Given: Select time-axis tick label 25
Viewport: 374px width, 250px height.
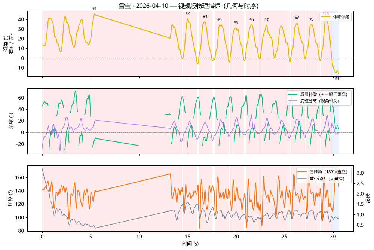Looking at the screenshot, I should tap(285, 237).
